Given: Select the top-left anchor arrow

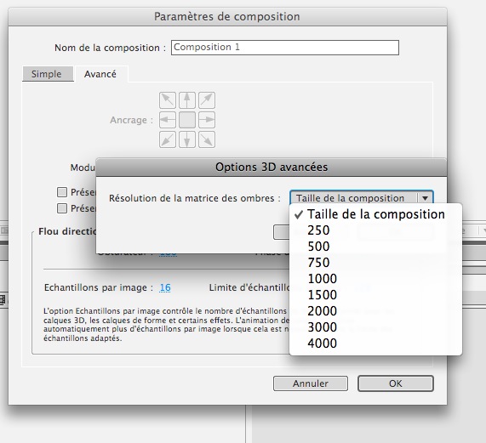Looking at the screenshot, I should coord(168,100).
